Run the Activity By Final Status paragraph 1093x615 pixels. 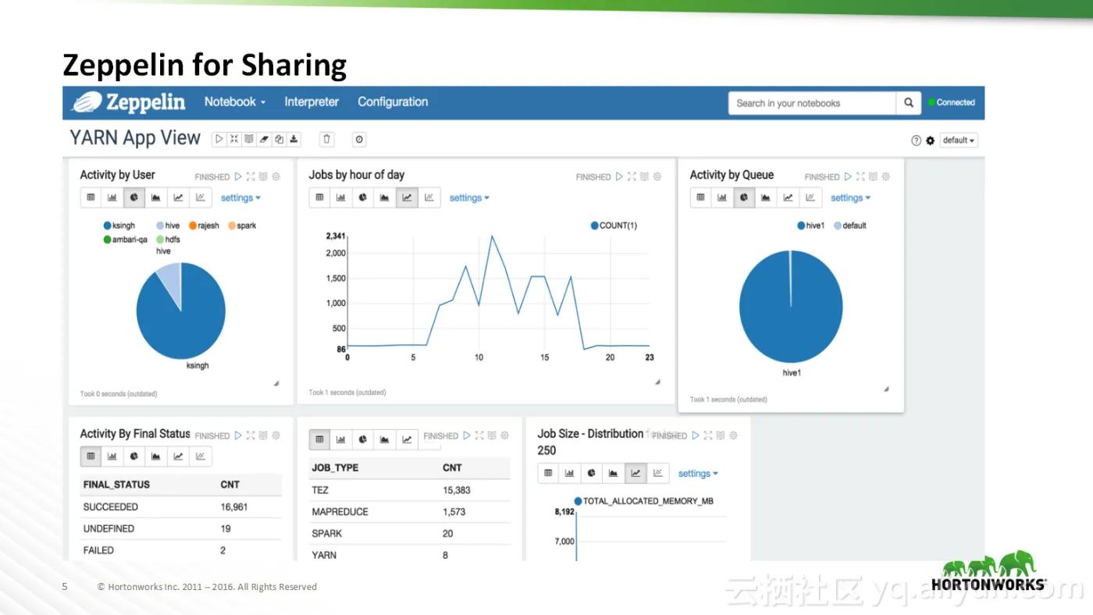tap(238, 435)
